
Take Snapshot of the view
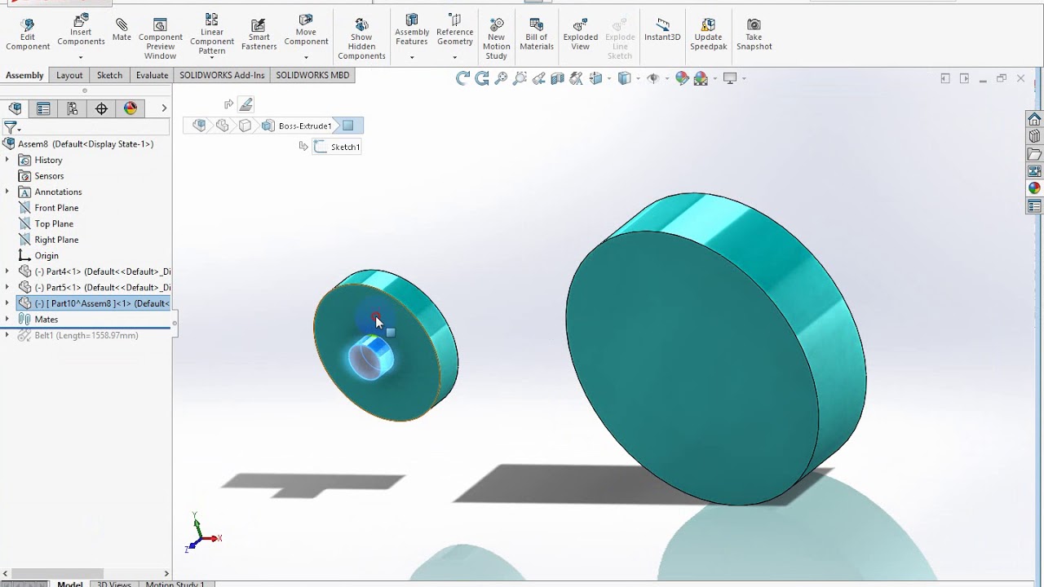click(754, 35)
